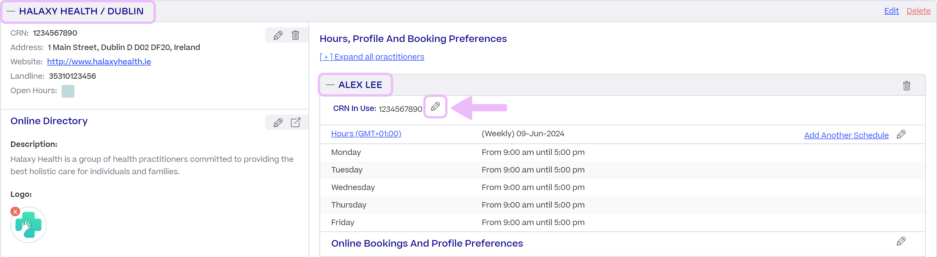Open http://www.halaxyhealth.ie website link

click(x=99, y=62)
